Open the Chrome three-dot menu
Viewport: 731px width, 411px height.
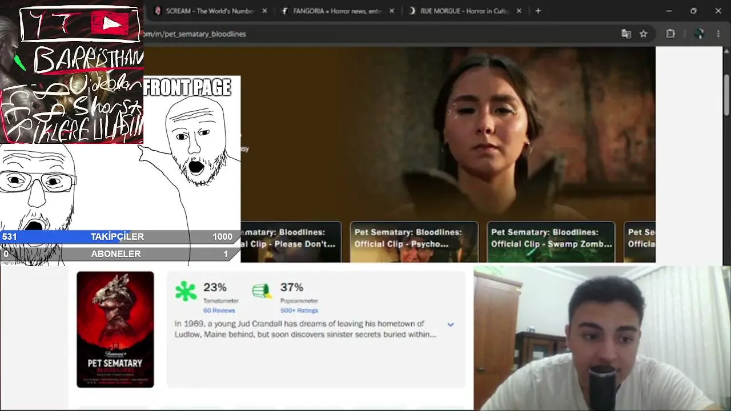point(718,34)
